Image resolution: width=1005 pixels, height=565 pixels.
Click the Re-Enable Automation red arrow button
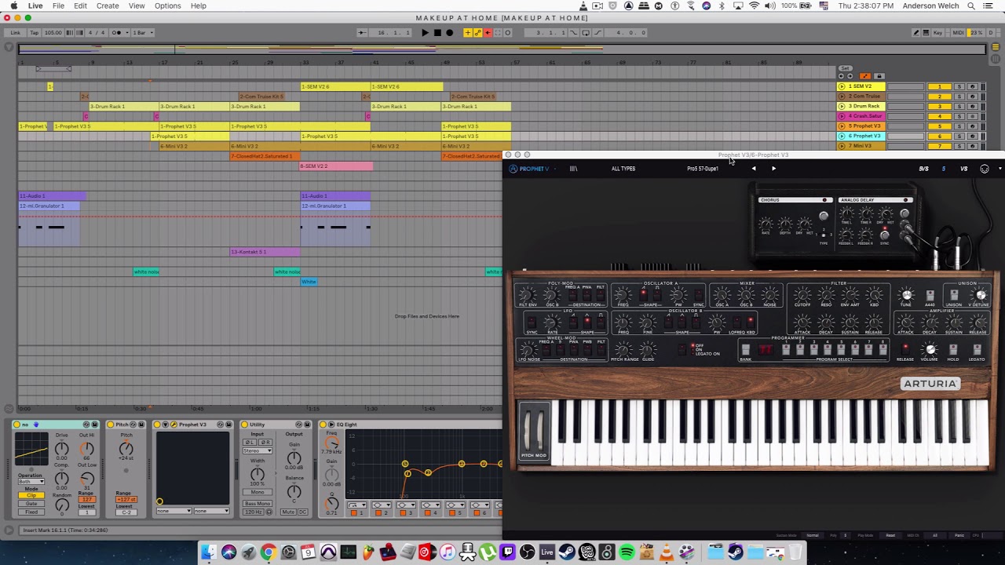click(488, 32)
